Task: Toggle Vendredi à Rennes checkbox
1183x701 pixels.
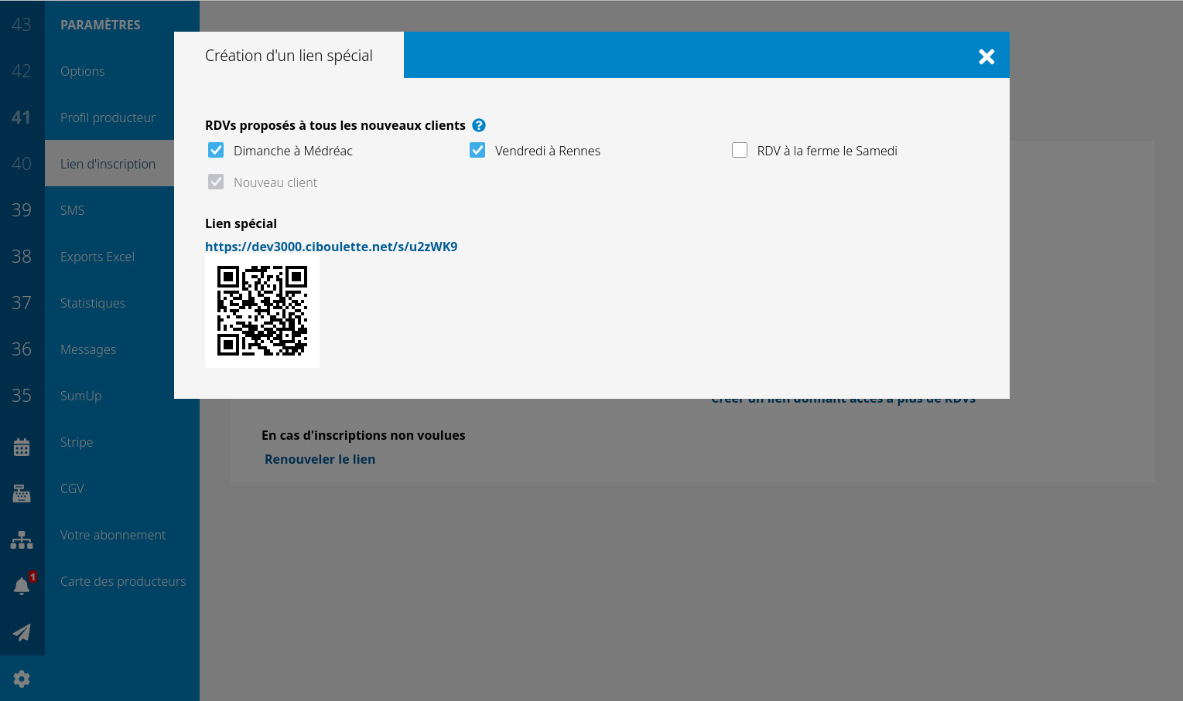Action: 477,151
